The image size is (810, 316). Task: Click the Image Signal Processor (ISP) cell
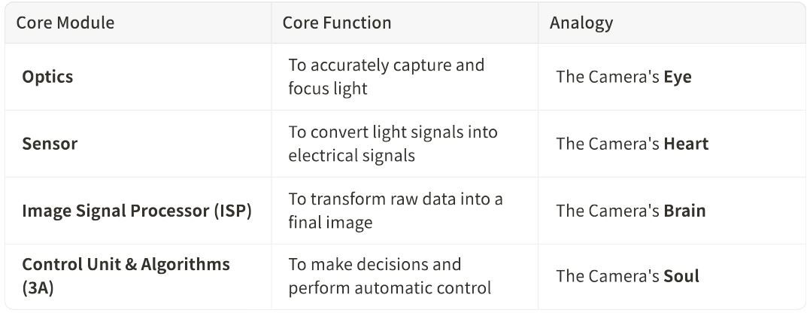point(137,211)
